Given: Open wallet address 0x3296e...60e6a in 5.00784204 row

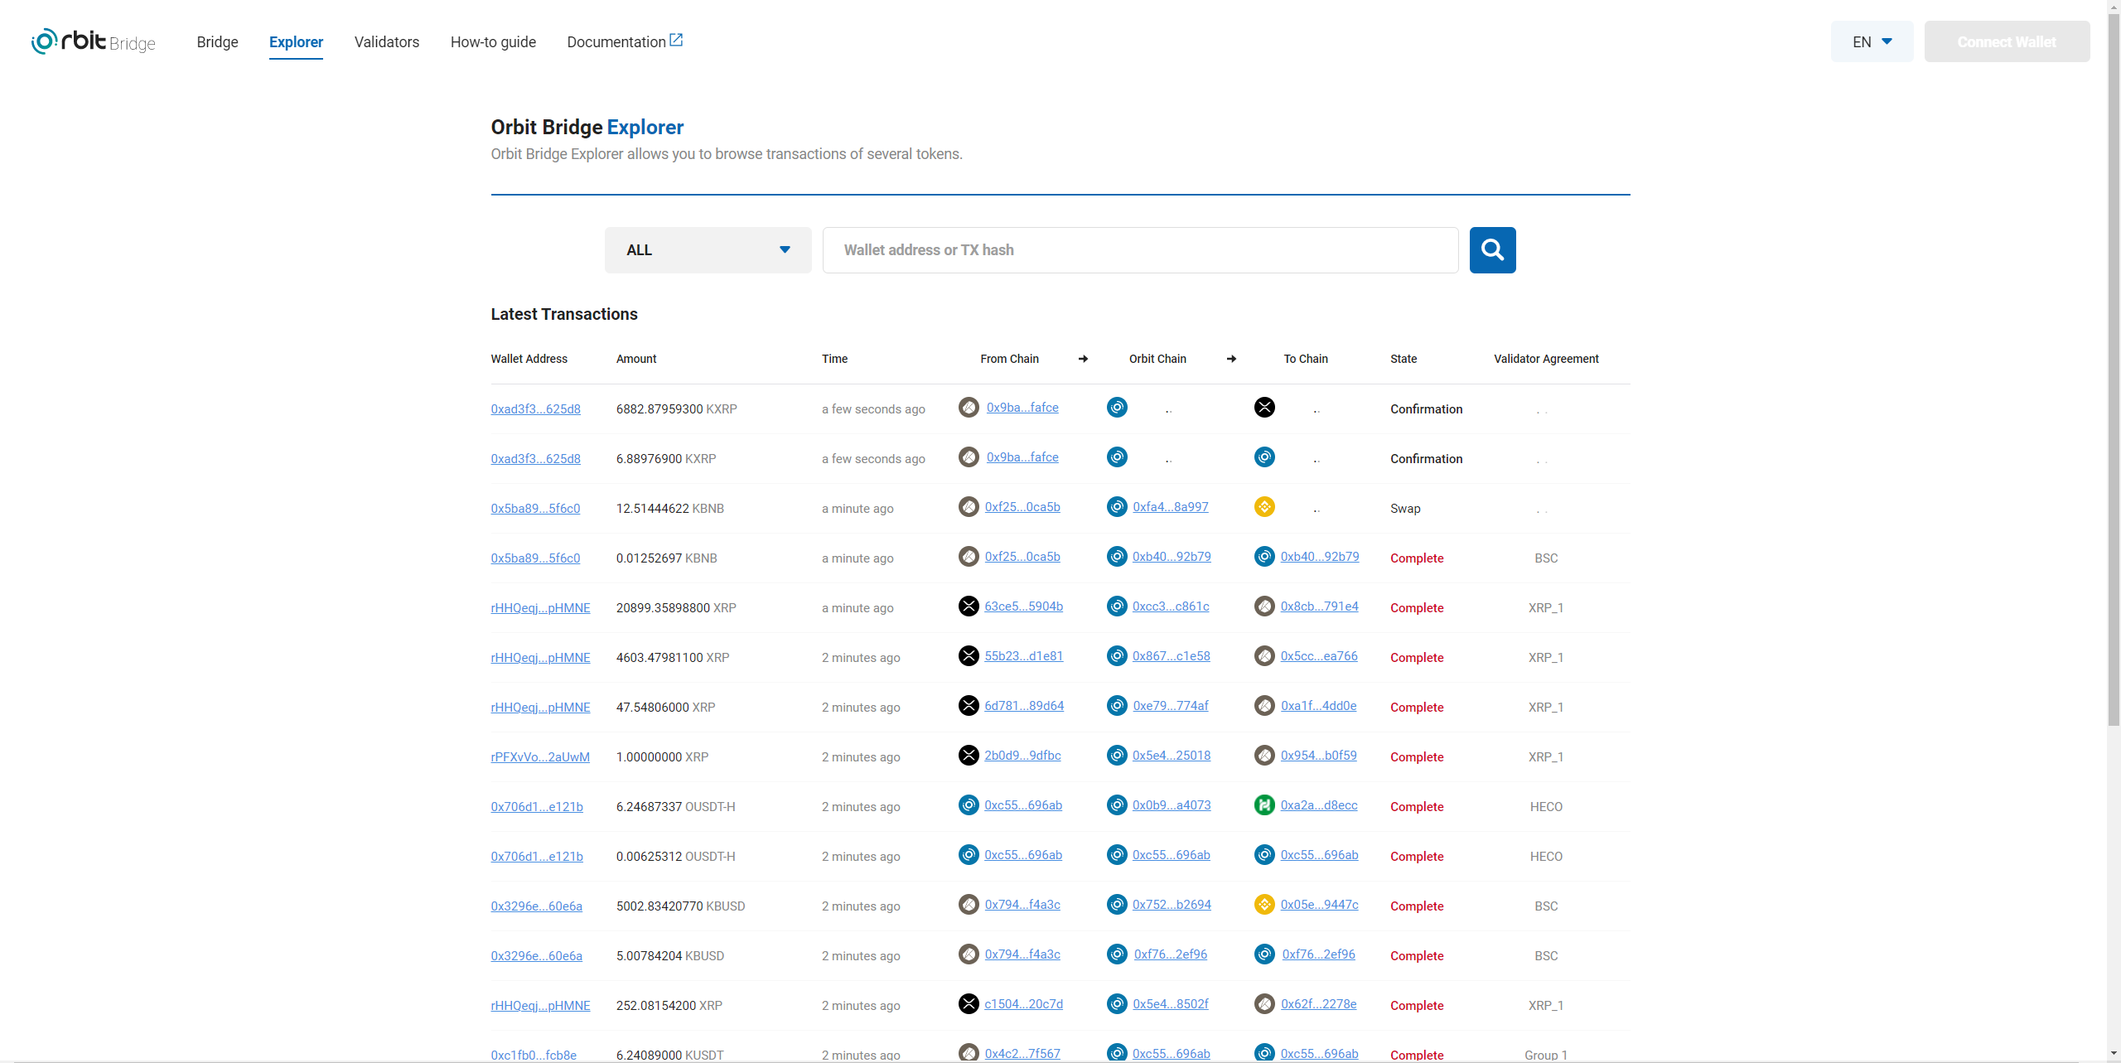Looking at the screenshot, I should (x=536, y=956).
